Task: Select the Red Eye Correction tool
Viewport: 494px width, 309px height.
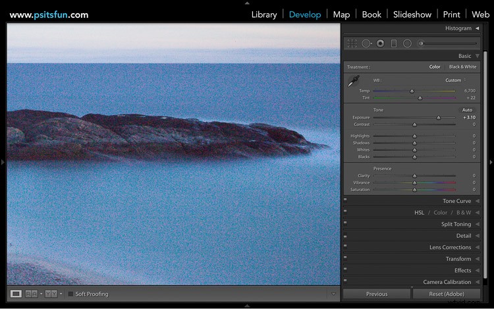Action: 380,43
